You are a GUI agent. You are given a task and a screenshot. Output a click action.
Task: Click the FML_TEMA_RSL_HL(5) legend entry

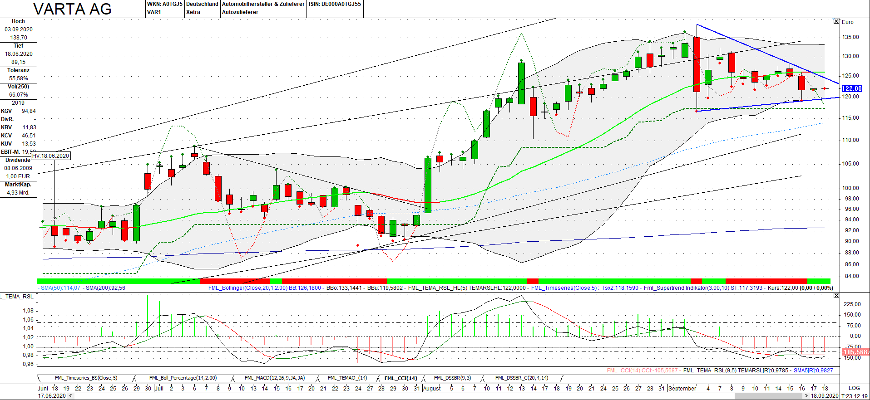pyautogui.click(x=437, y=288)
